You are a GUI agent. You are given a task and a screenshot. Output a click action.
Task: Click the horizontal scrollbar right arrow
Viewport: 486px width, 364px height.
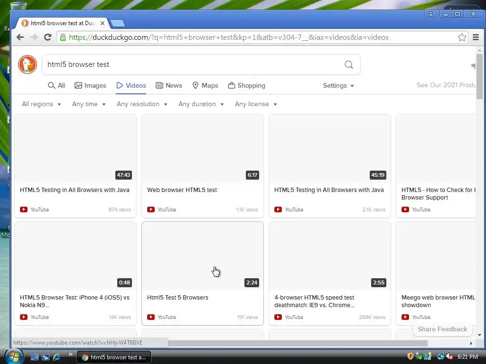click(471, 343)
